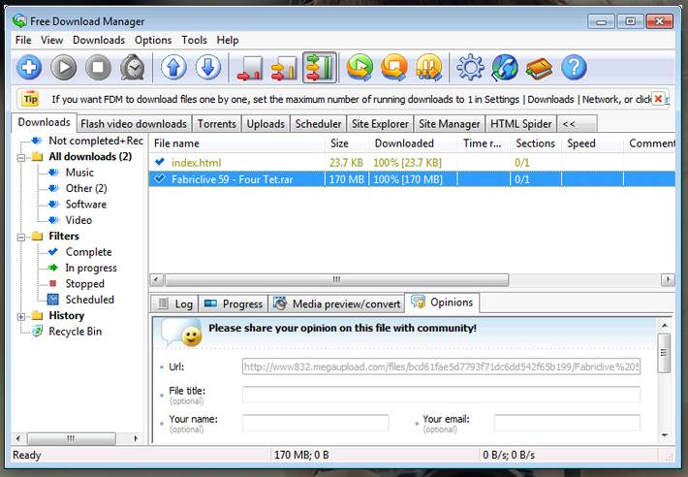Image resolution: width=688 pixels, height=477 pixels.
Task: Switch to the Site Explorer tab
Action: coord(380,124)
